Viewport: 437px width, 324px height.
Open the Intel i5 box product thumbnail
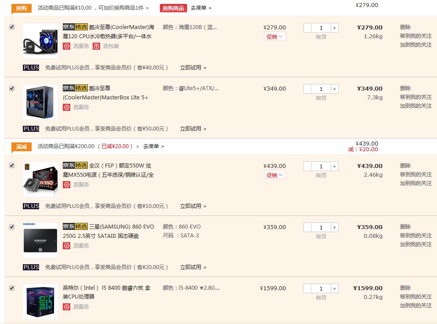point(40,302)
